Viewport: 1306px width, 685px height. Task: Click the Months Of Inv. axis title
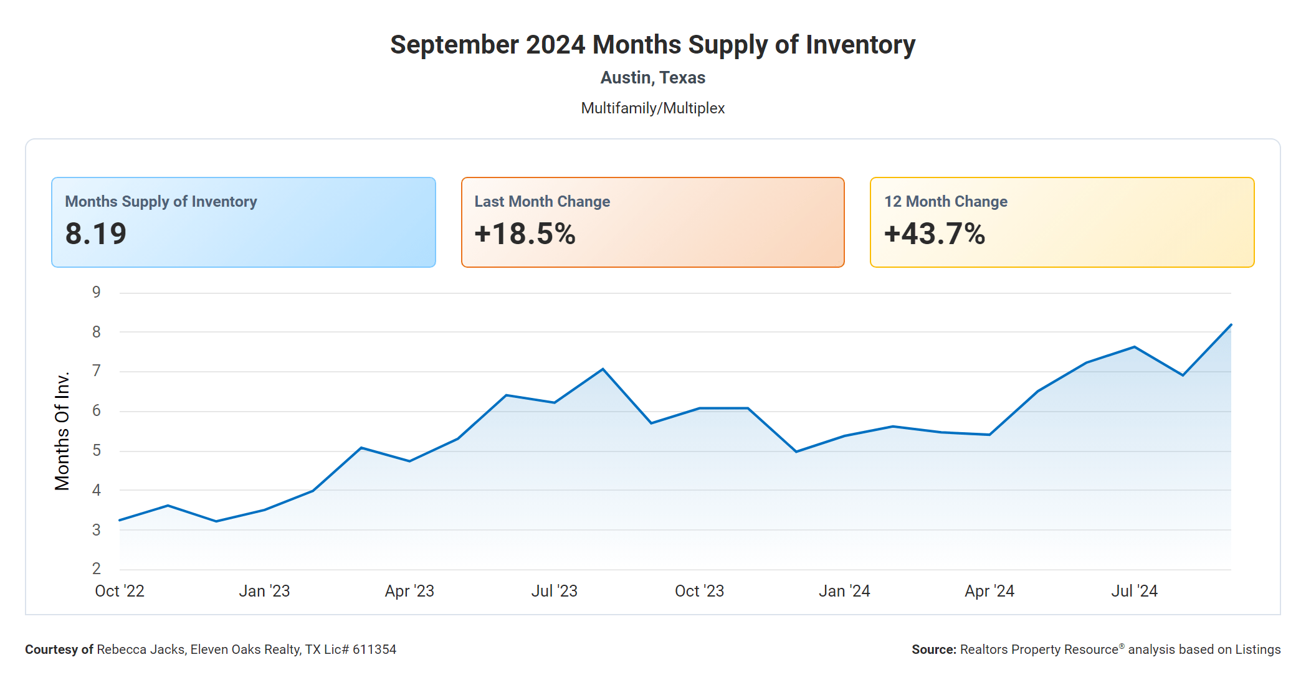tap(62, 431)
